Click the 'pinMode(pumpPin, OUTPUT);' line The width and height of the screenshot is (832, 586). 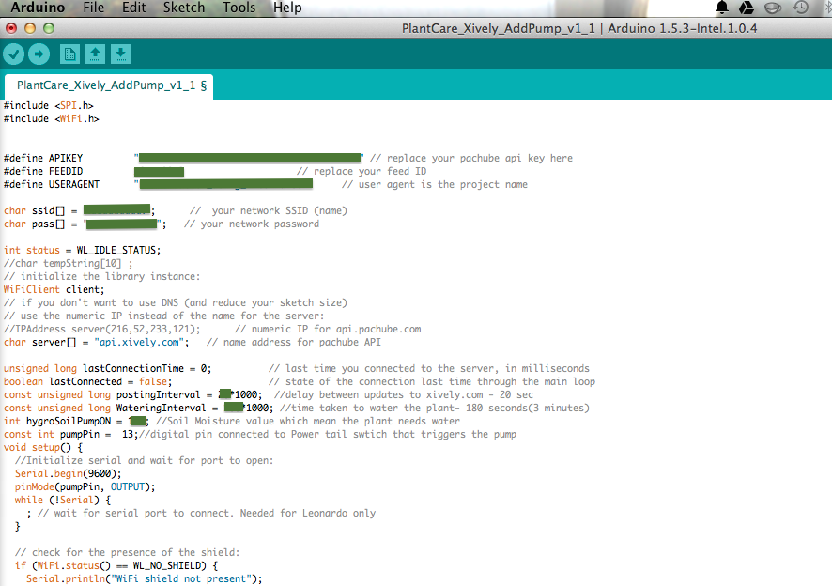[85, 487]
